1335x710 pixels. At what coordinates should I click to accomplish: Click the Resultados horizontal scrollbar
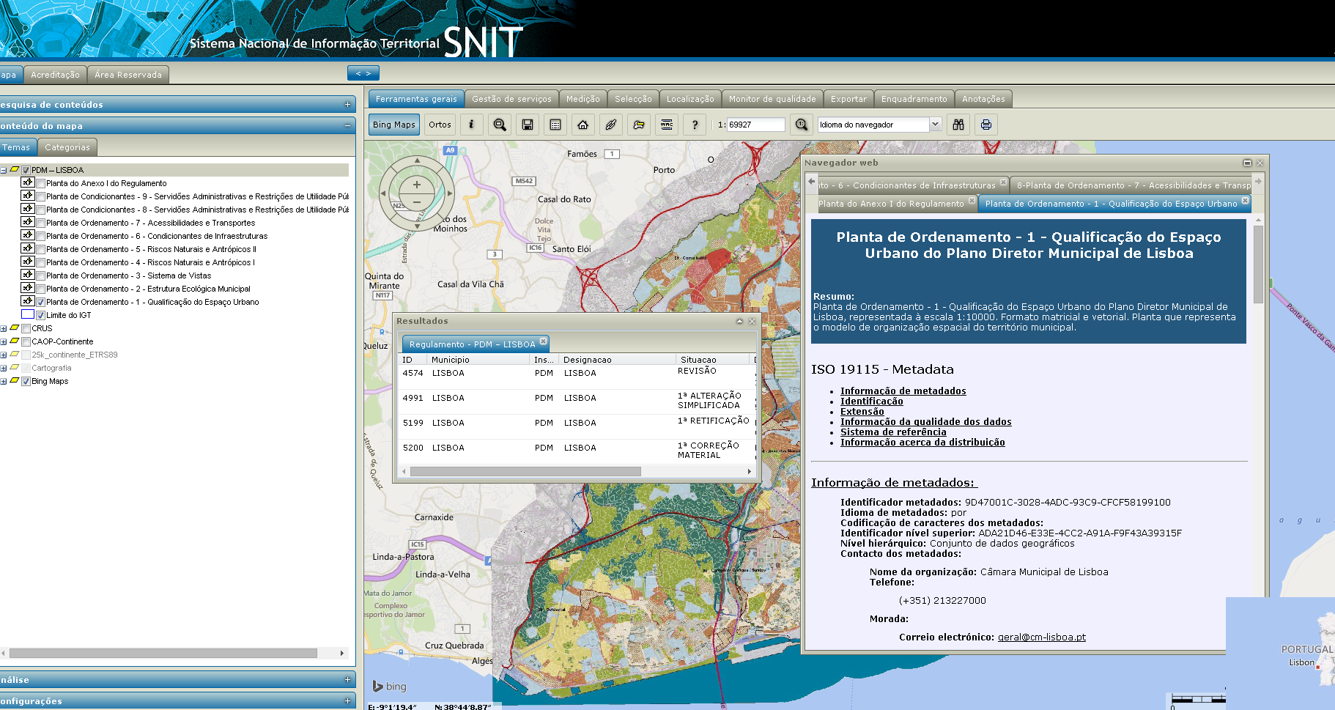click(x=525, y=472)
